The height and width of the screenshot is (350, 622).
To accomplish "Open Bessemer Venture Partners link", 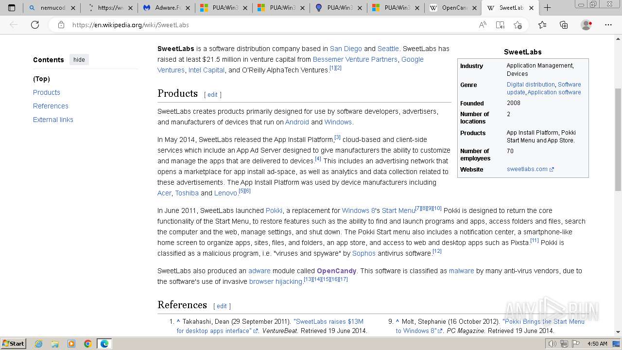I will coord(355,59).
